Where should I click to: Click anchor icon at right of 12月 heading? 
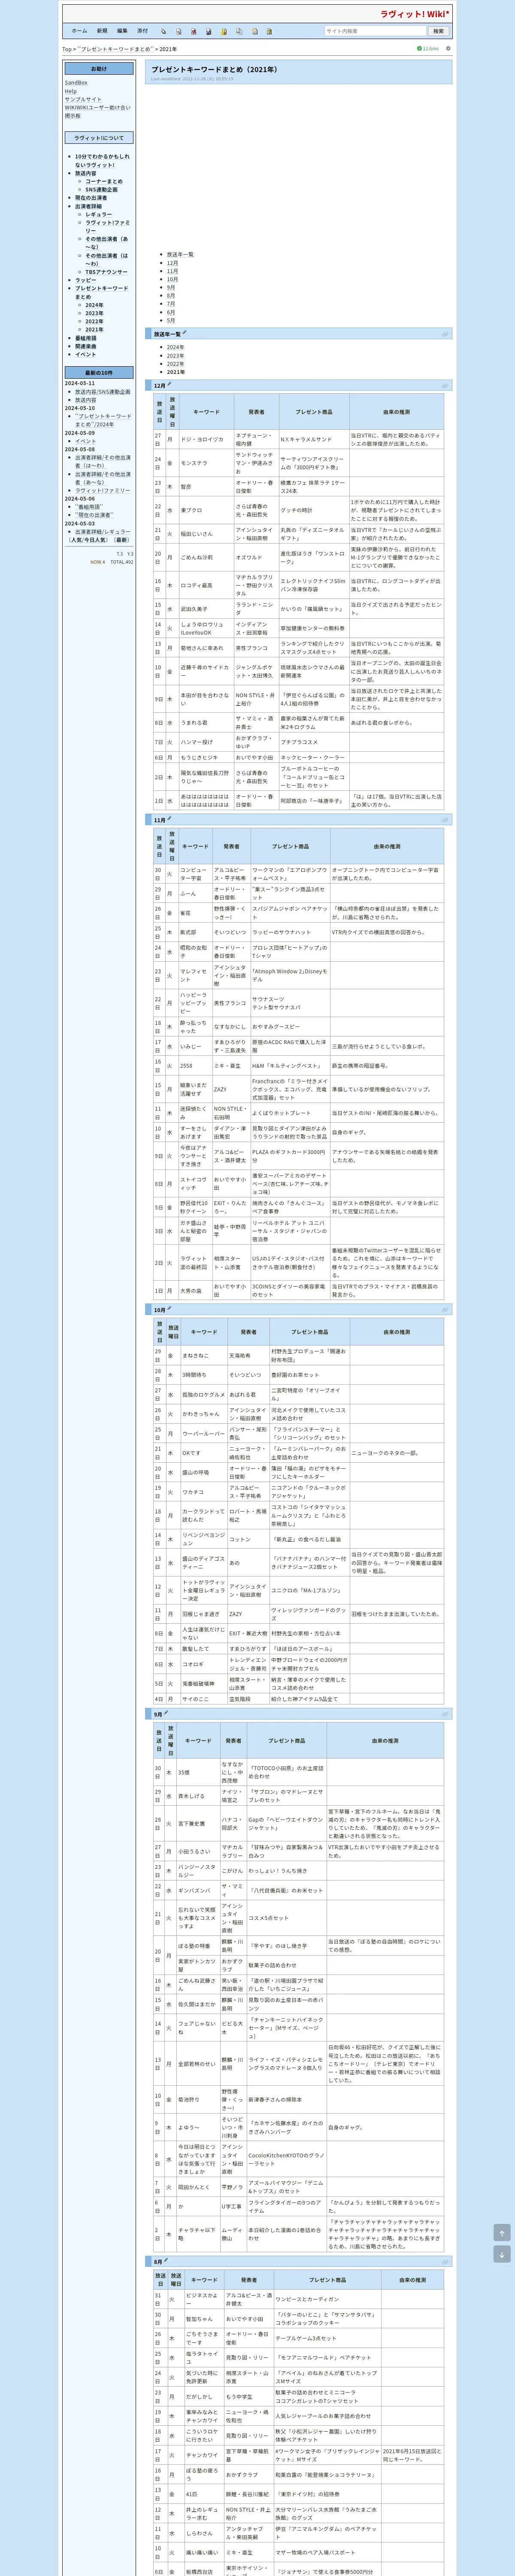click(446, 385)
